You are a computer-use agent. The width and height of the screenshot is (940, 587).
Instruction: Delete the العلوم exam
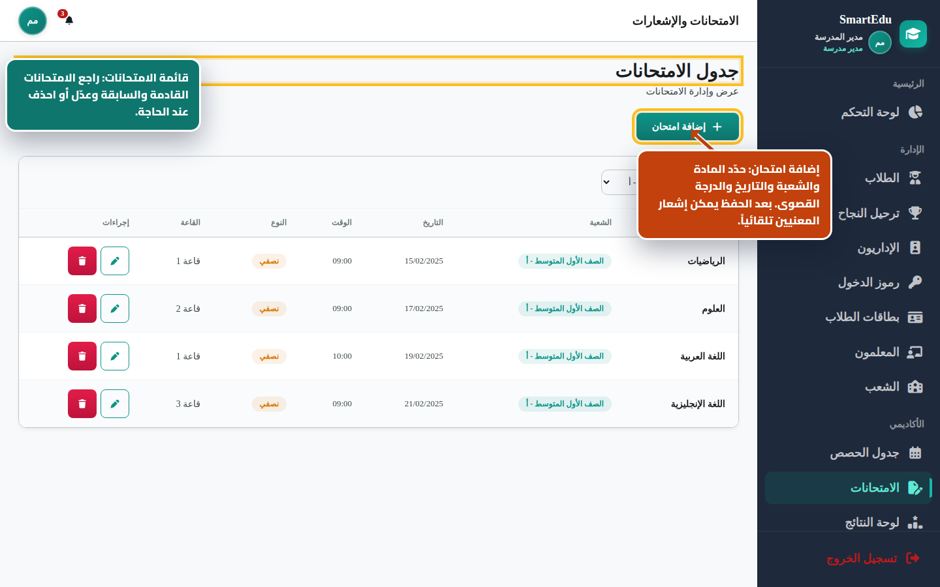[x=82, y=309]
